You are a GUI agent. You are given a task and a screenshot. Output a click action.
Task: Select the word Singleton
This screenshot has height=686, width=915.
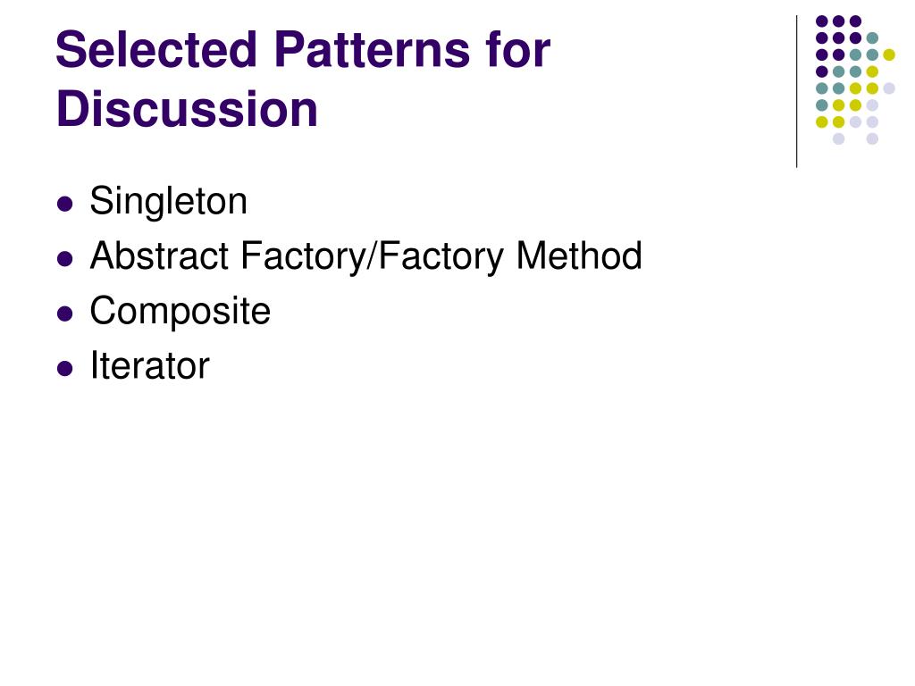click(x=169, y=202)
